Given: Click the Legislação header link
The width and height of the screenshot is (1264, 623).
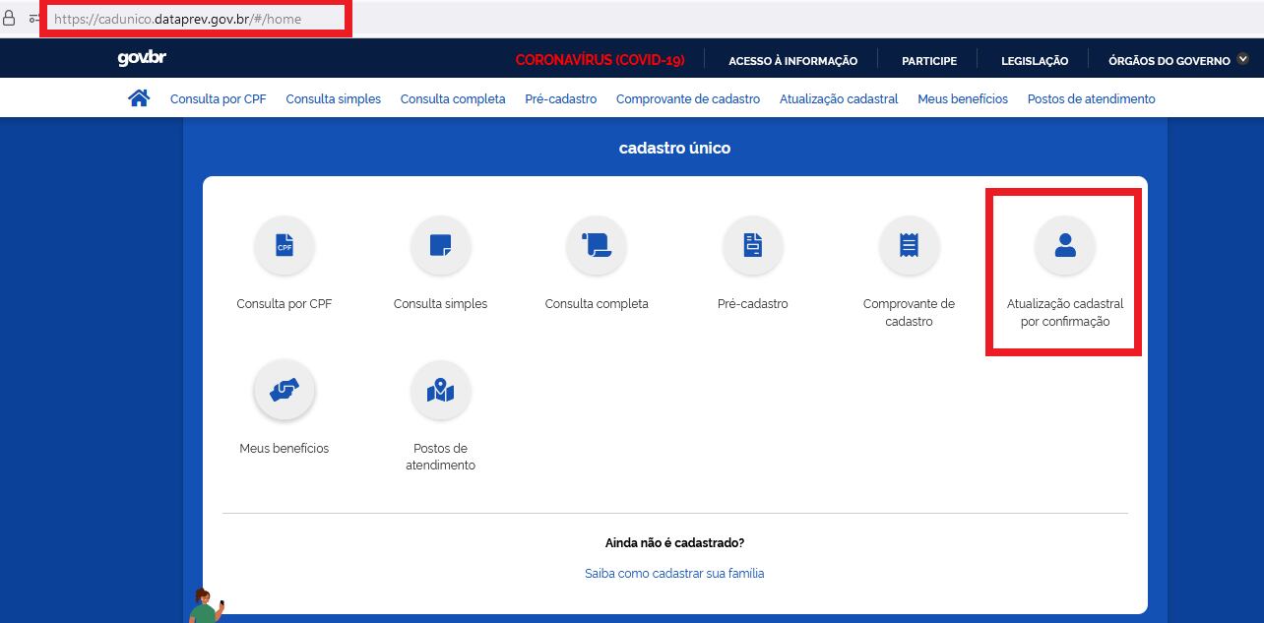Looking at the screenshot, I should 1034,61.
